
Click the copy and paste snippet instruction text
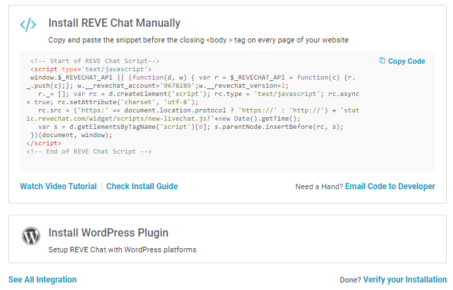coord(198,40)
